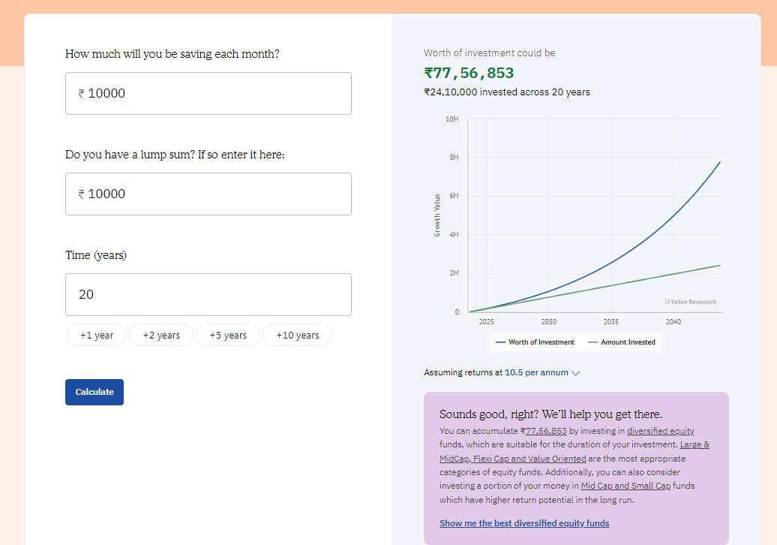Click the monthly savings amount input field
777x545 pixels.
tap(208, 94)
